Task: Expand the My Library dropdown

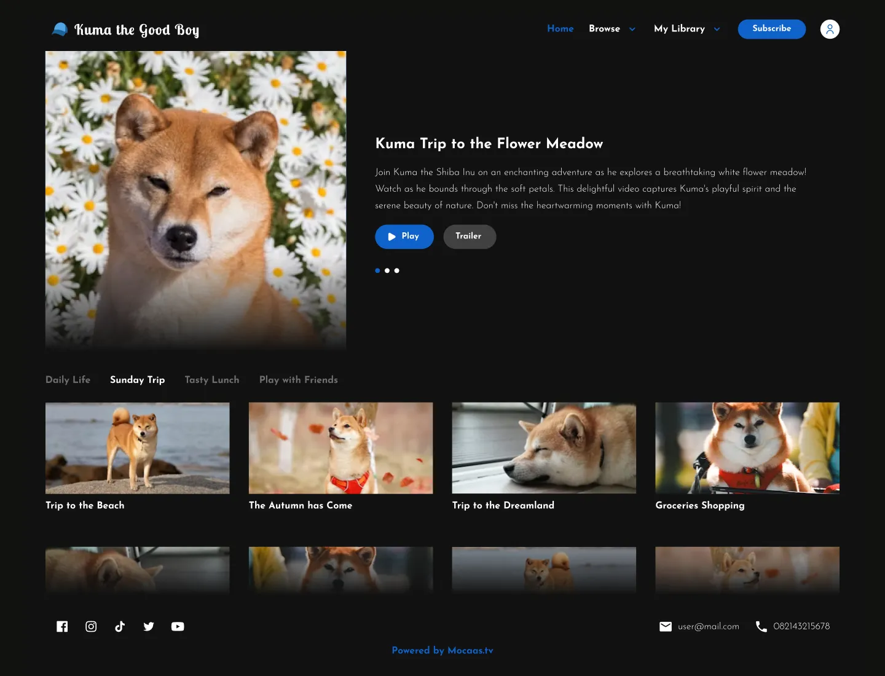Action: coord(686,29)
